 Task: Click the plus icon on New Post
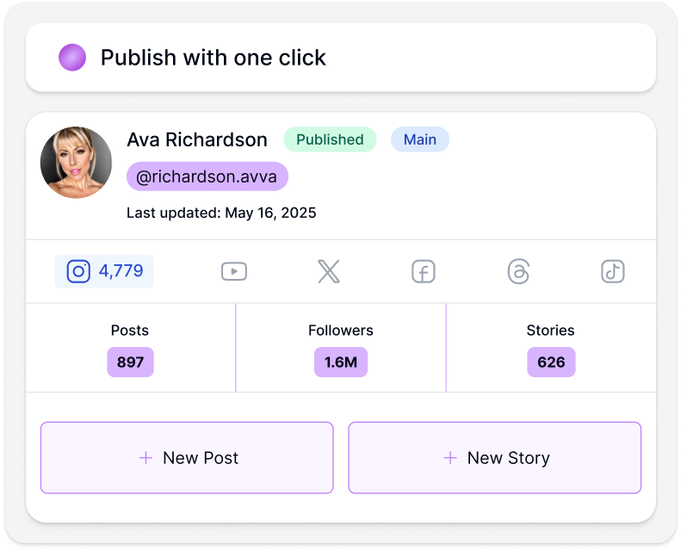pyautogui.click(x=145, y=458)
